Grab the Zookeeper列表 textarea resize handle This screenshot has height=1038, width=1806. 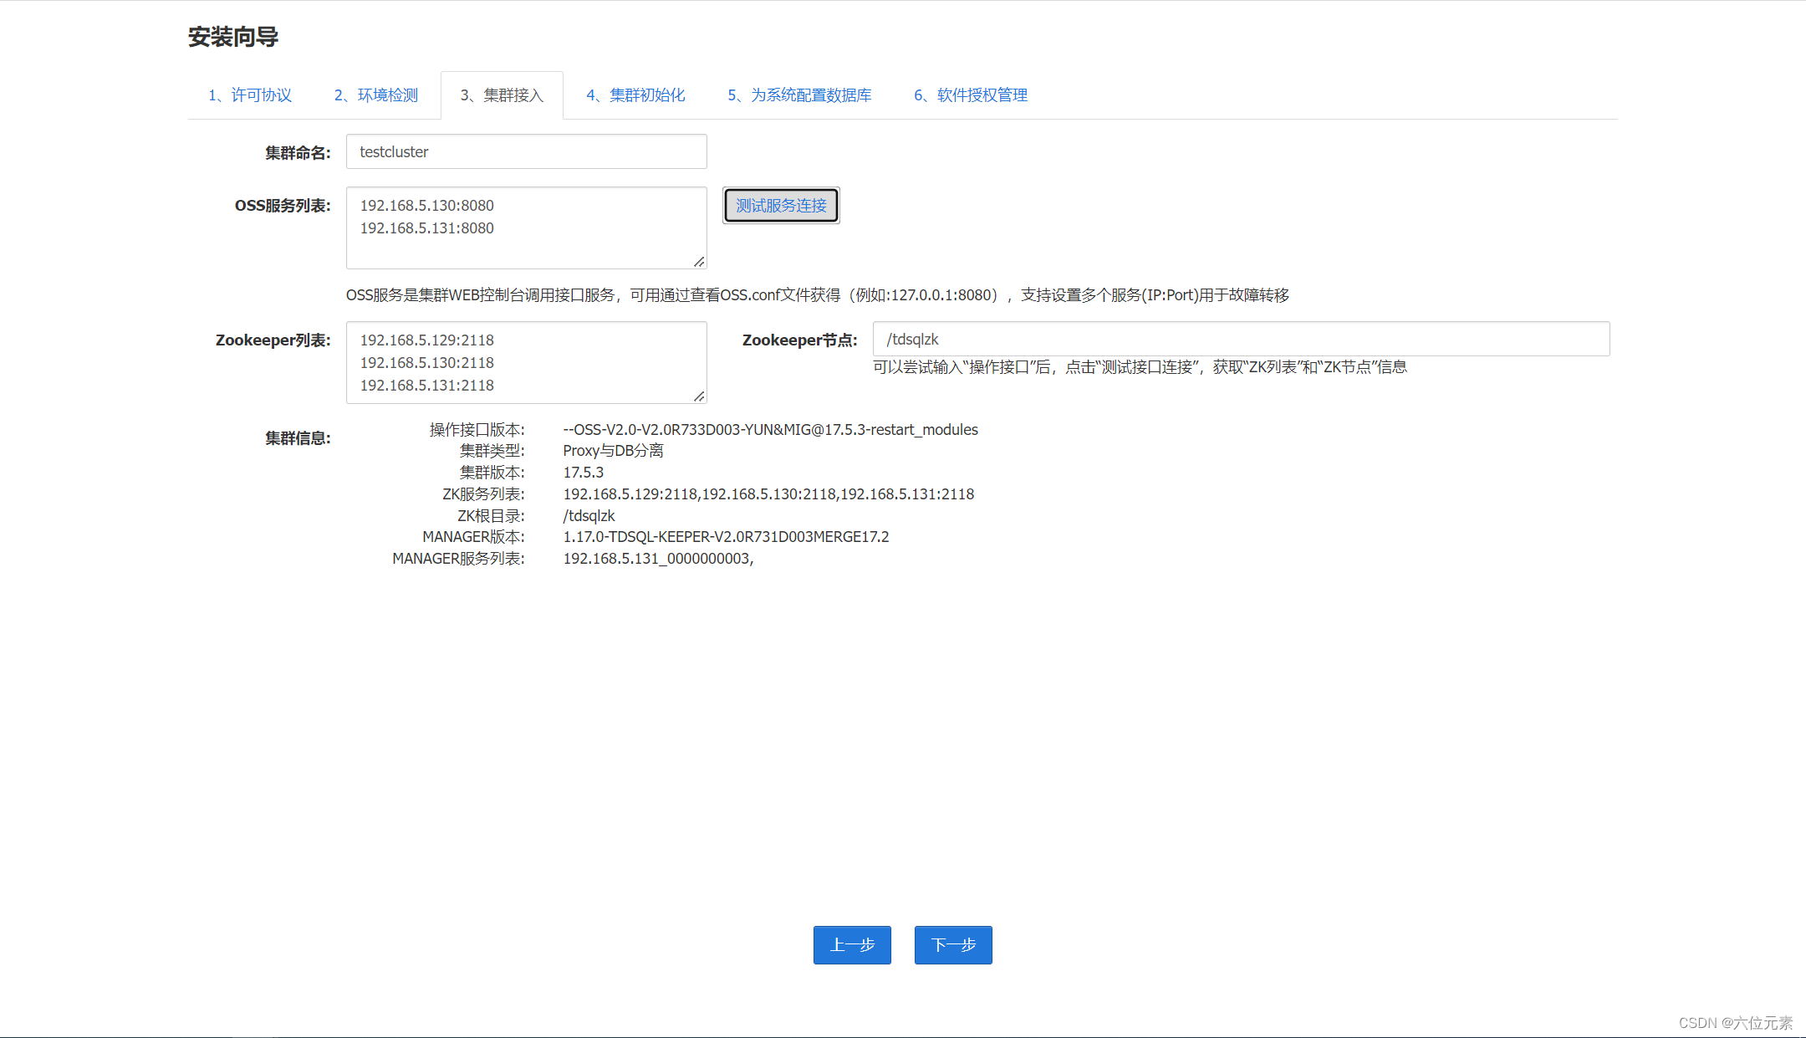coord(699,396)
